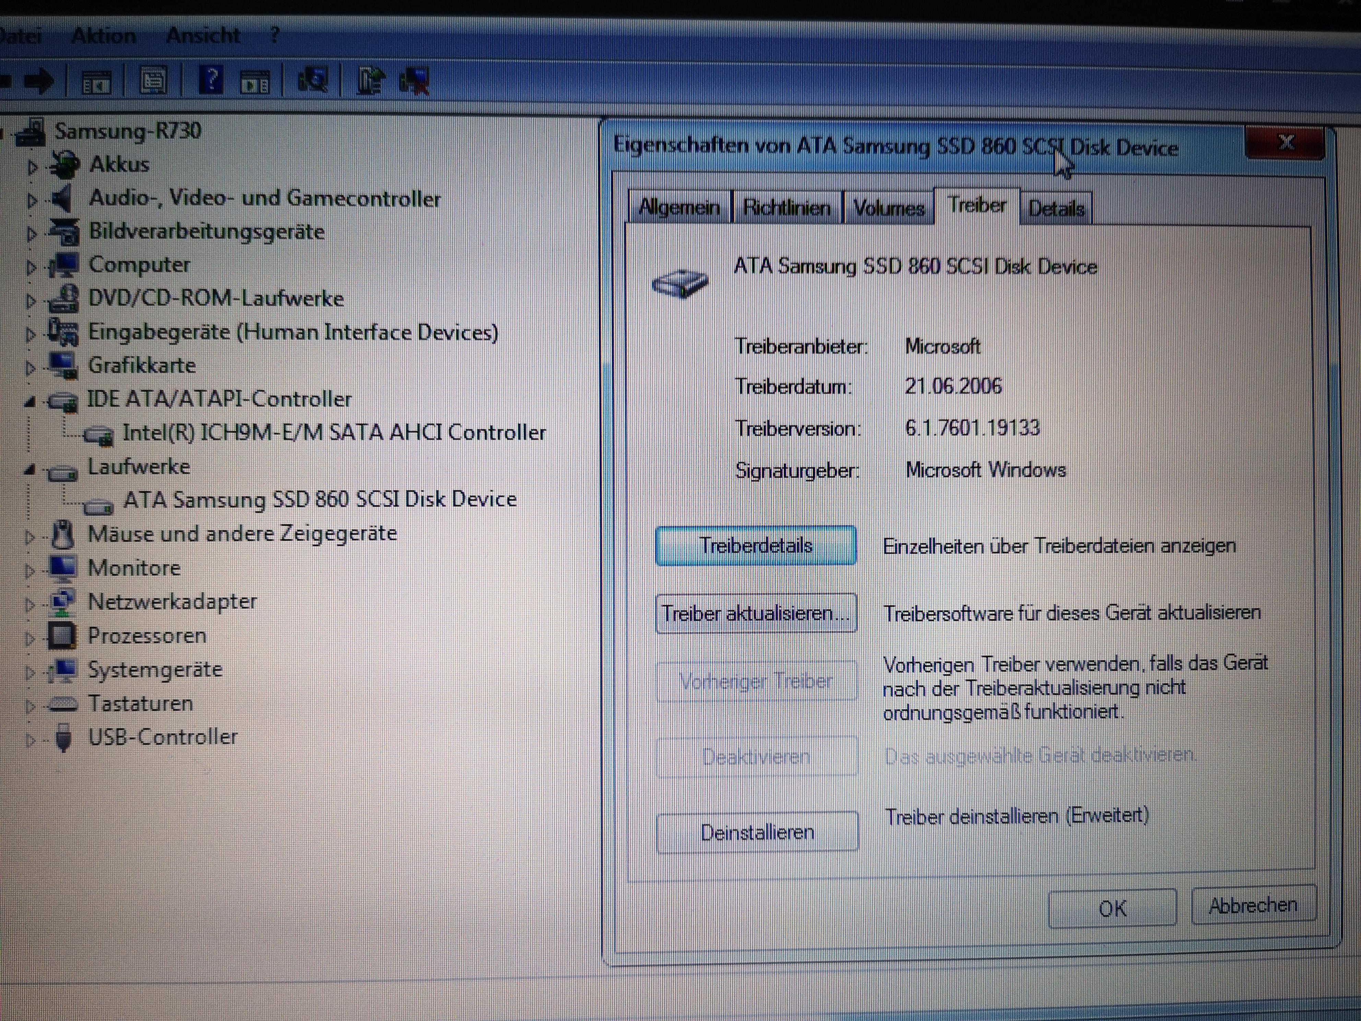Switch to the Richtlinien tab
The image size is (1361, 1021).
click(787, 208)
